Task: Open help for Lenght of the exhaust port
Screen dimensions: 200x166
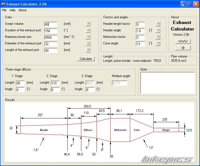Action: click(88, 50)
